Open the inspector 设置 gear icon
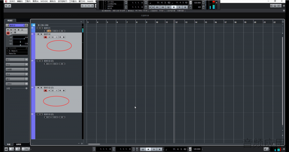 [x=26, y=88]
